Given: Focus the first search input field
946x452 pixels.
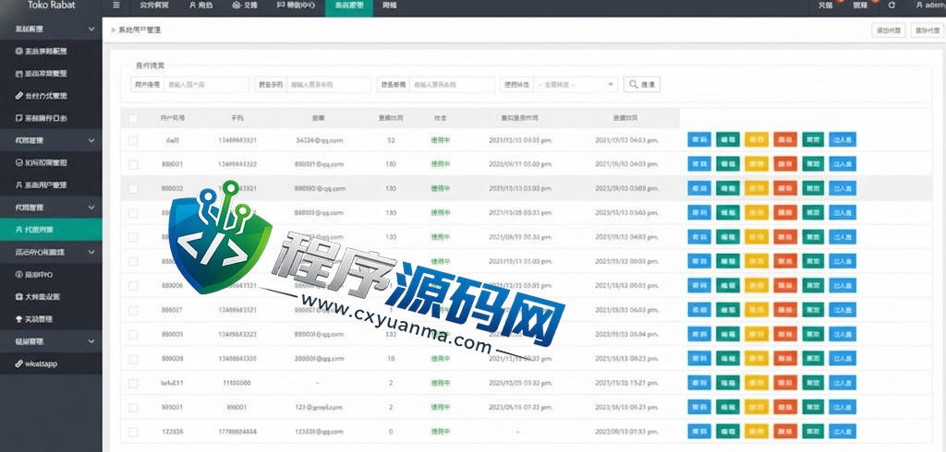Looking at the screenshot, I should click(x=206, y=84).
